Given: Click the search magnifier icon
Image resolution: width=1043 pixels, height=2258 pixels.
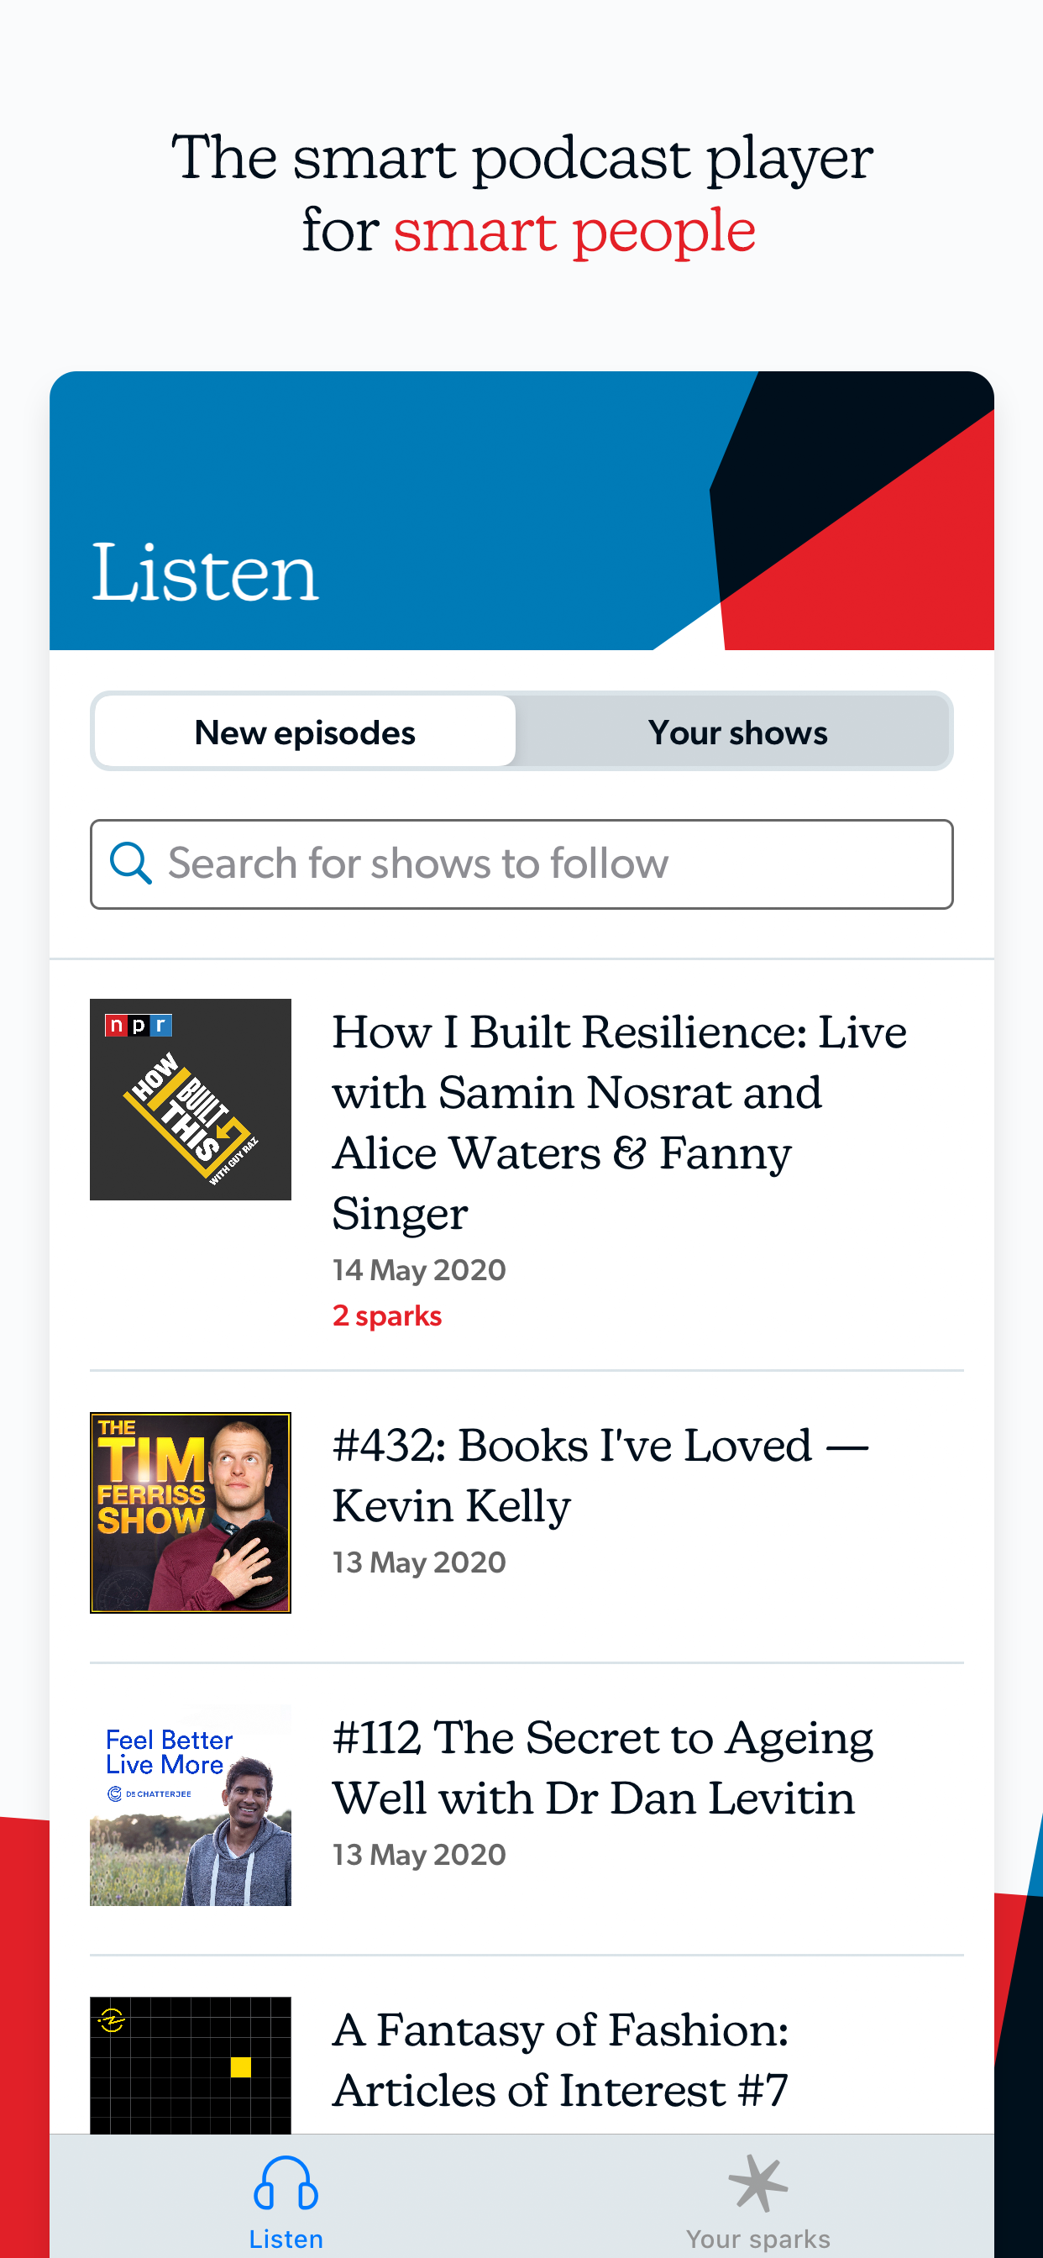Looking at the screenshot, I should (x=131, y=864).
